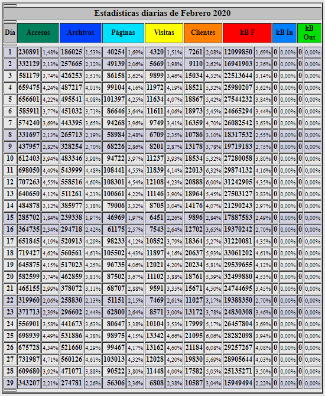Viewport: 325px width, 396px height.
Task: Select day 15 row number
Action: pos(10,218)
